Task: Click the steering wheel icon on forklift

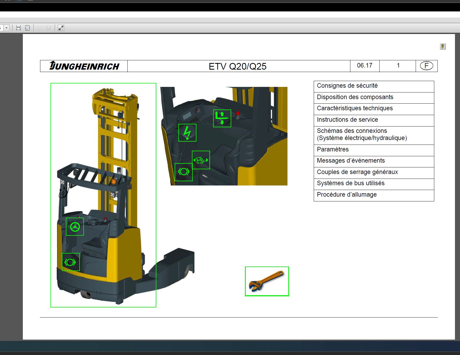Action: (x=75, y=227)
